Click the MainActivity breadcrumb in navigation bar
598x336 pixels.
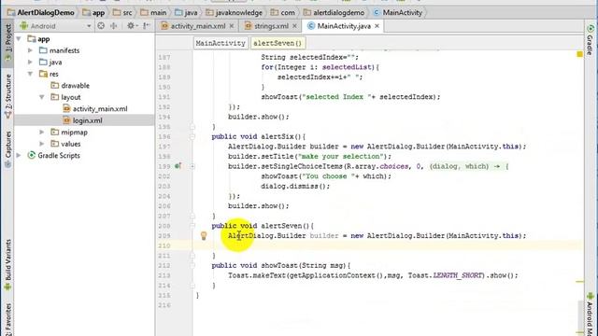point(398,12)
